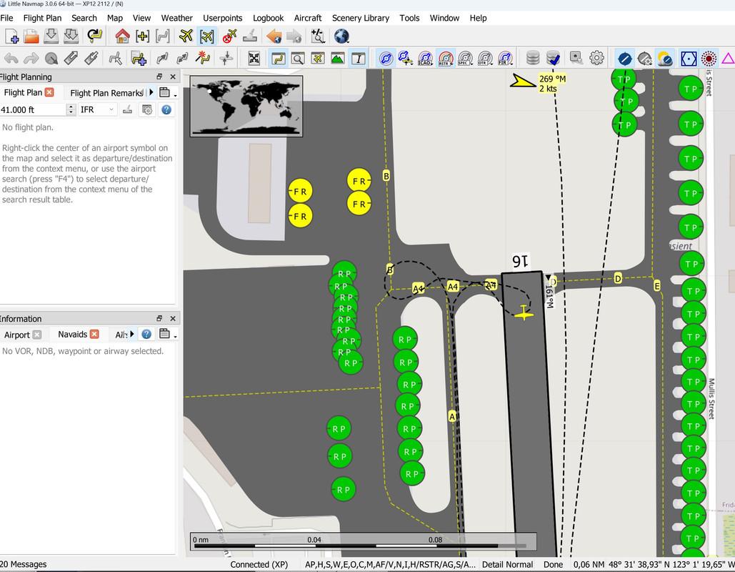Open the File menu
The height and width of the screenshot is (572, 735).
point(6,18)
